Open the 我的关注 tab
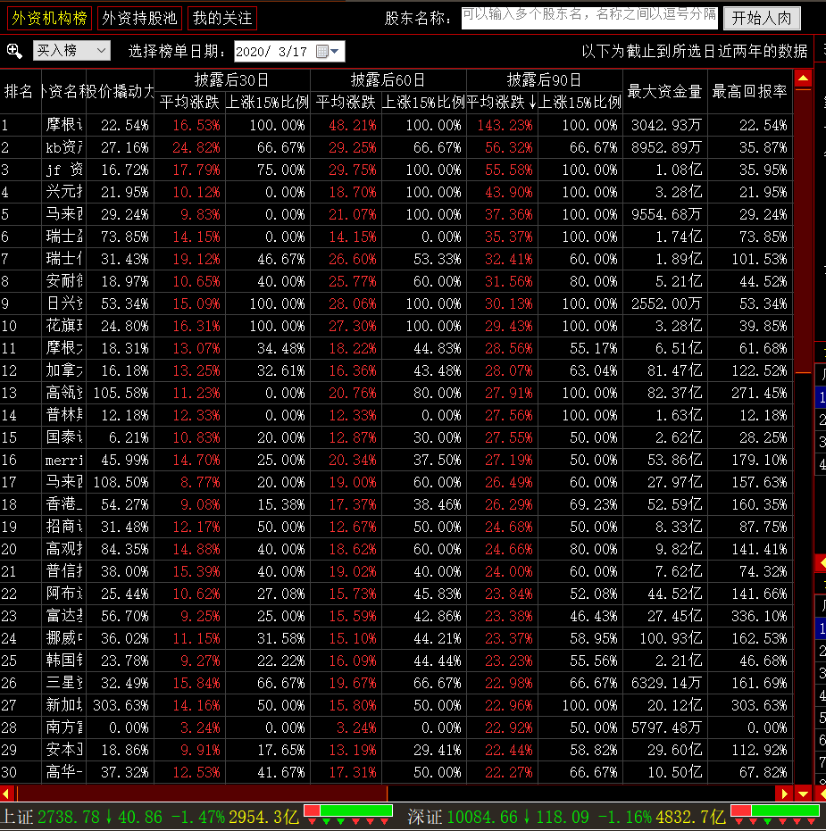 tap(222, 18)
